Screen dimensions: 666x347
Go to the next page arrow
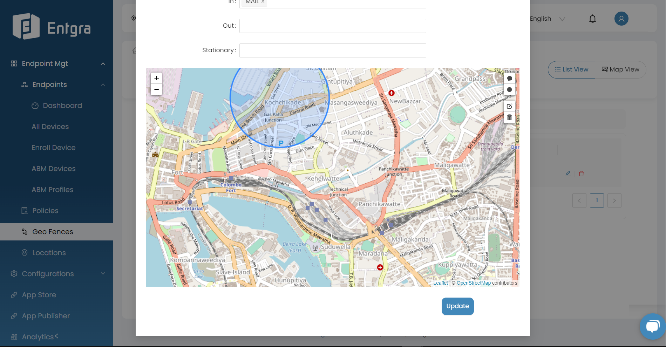[x=614, y=200]
